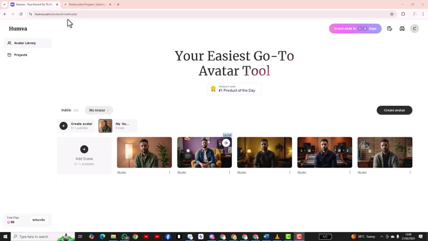Viewport: 428px width, 241px height.
Task: Open Projects in the sidebar
Action: pyautogui.click(x=27, y=55)
